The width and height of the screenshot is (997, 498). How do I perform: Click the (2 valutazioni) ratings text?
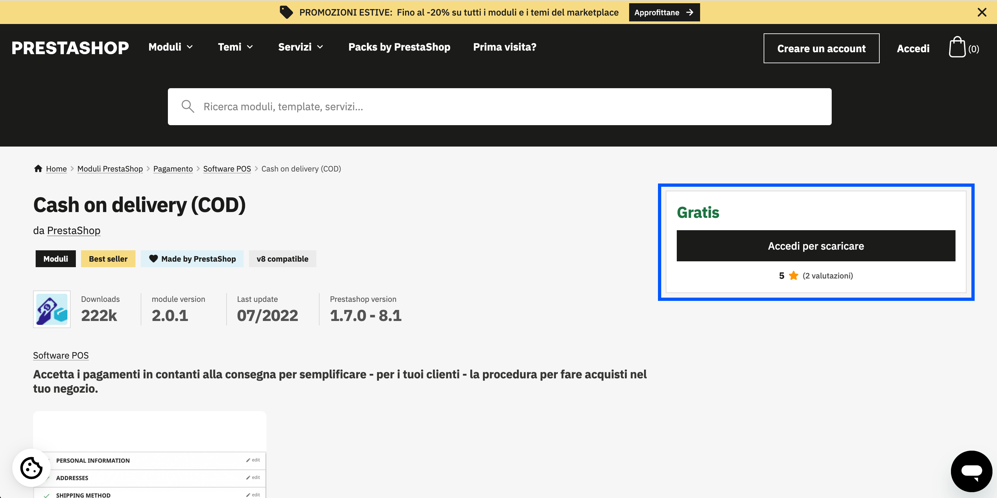pos(827,275)
